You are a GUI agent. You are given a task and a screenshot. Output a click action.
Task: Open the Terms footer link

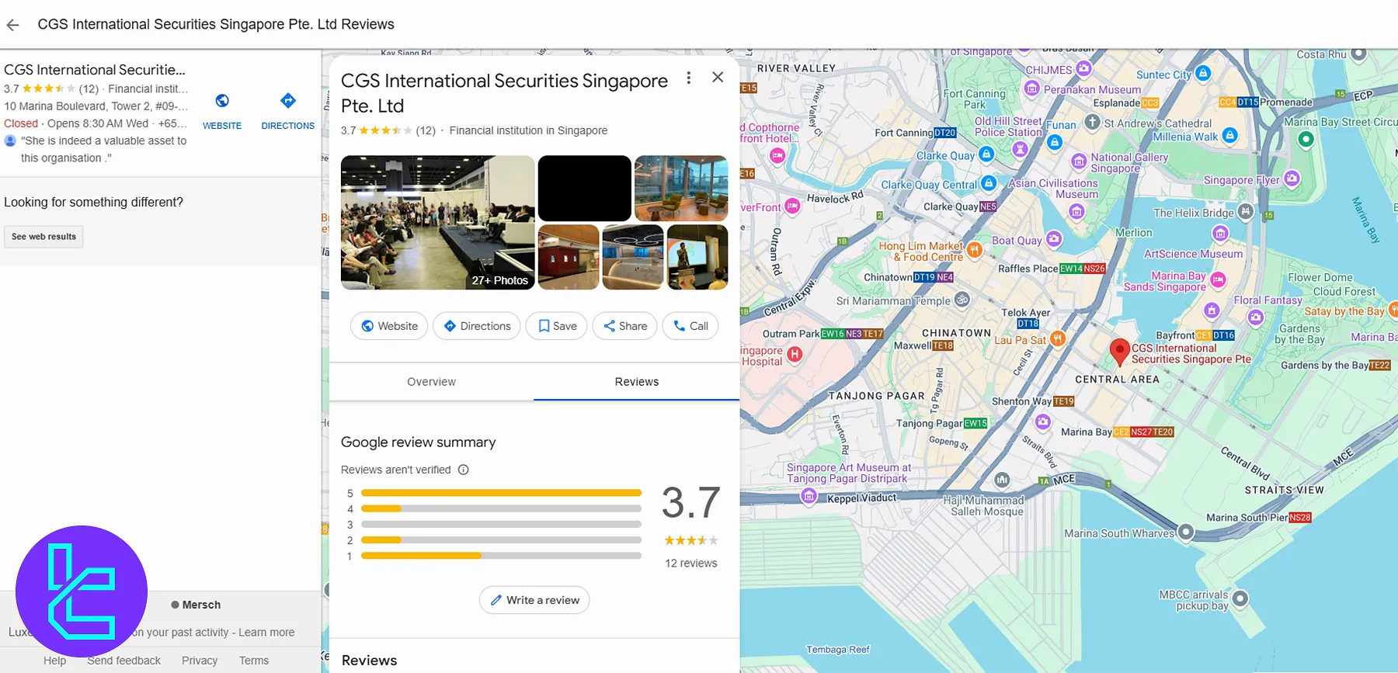(254, 661)
